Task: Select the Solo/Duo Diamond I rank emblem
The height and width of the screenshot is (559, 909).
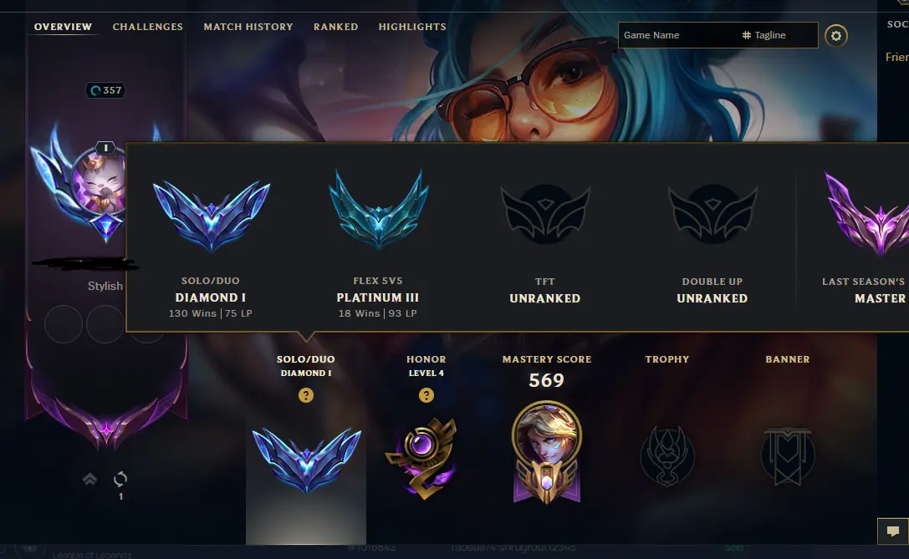Action: coord(306,460)
